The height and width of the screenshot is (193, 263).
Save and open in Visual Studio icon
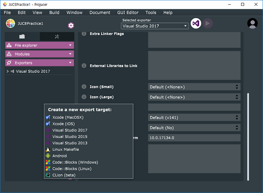point(196,23)
